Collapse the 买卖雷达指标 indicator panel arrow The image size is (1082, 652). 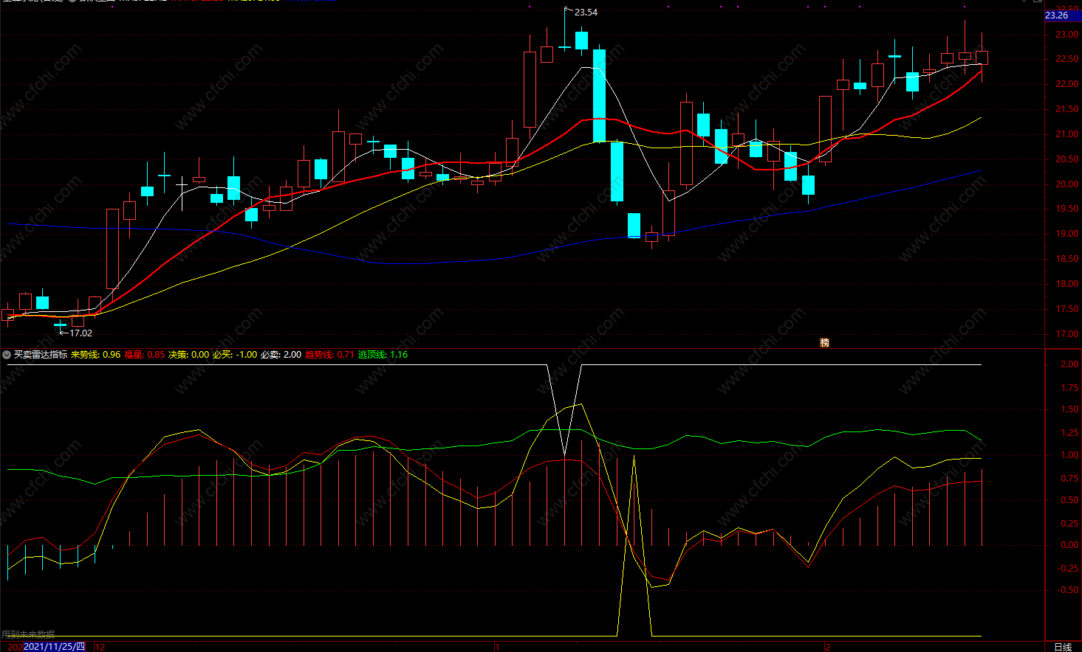(7, 355)
